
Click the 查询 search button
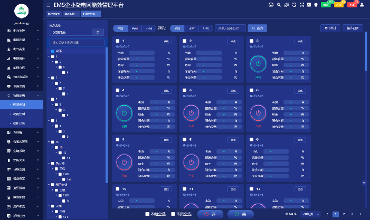tap(258, 28)
